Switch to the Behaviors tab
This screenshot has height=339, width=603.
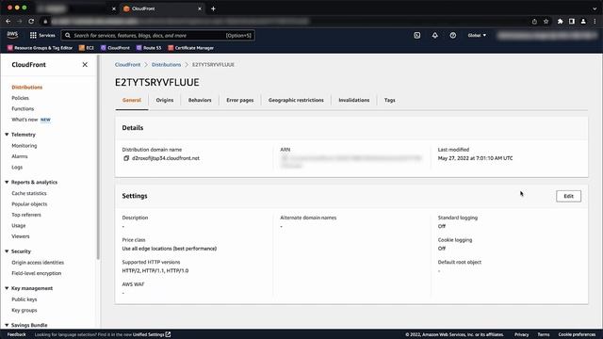coord(200,100)
